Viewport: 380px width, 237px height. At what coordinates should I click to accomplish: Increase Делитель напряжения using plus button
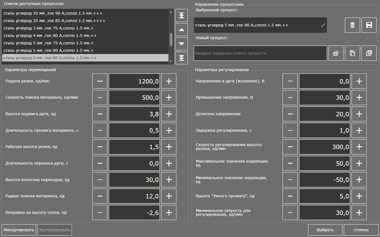359,114
